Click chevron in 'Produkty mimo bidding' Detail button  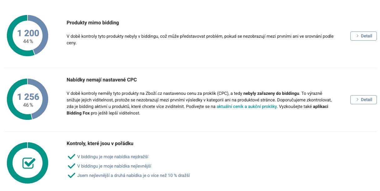tap(357, 36)
